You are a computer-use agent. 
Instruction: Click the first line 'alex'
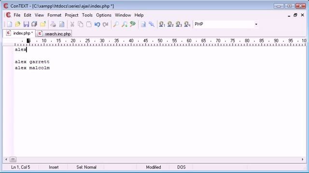(x=21, y=49)
